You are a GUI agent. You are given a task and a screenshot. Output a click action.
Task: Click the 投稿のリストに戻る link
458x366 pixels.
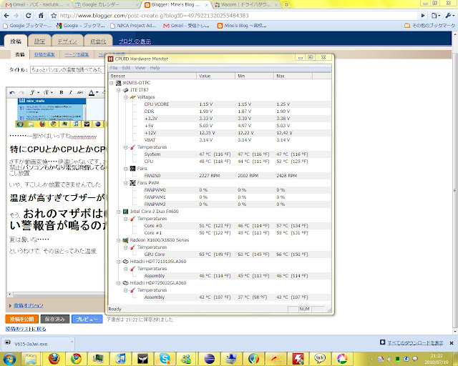coord(26,329)
